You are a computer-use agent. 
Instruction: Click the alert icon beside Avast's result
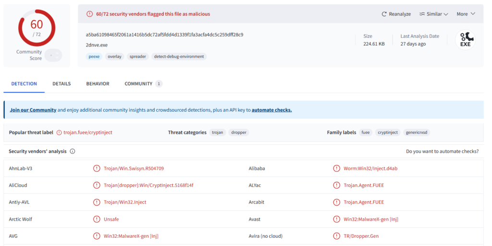pos(336,220)
